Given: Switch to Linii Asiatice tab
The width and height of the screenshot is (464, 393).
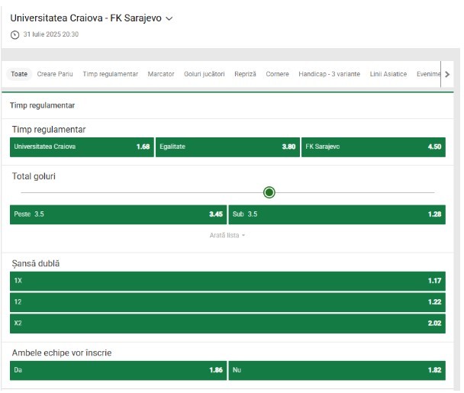Looking at the screenshot, I should click(x=388, y=74).
